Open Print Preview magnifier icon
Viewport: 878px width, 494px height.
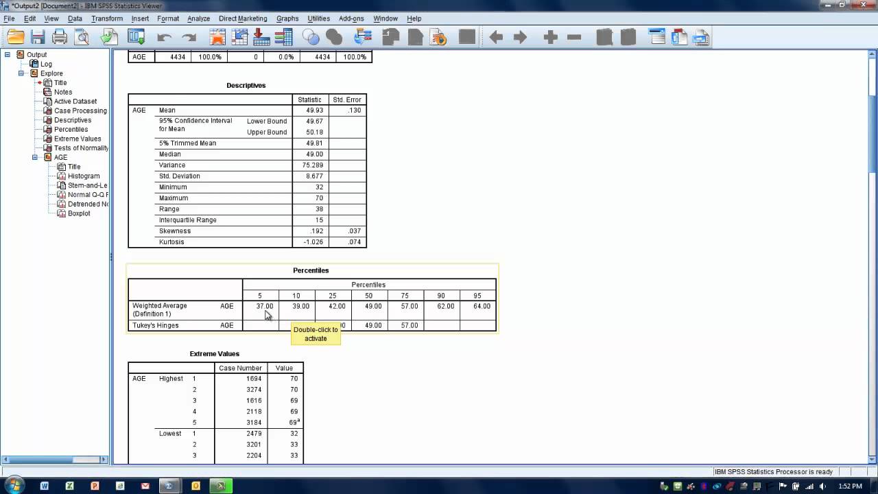pos(82,38)
